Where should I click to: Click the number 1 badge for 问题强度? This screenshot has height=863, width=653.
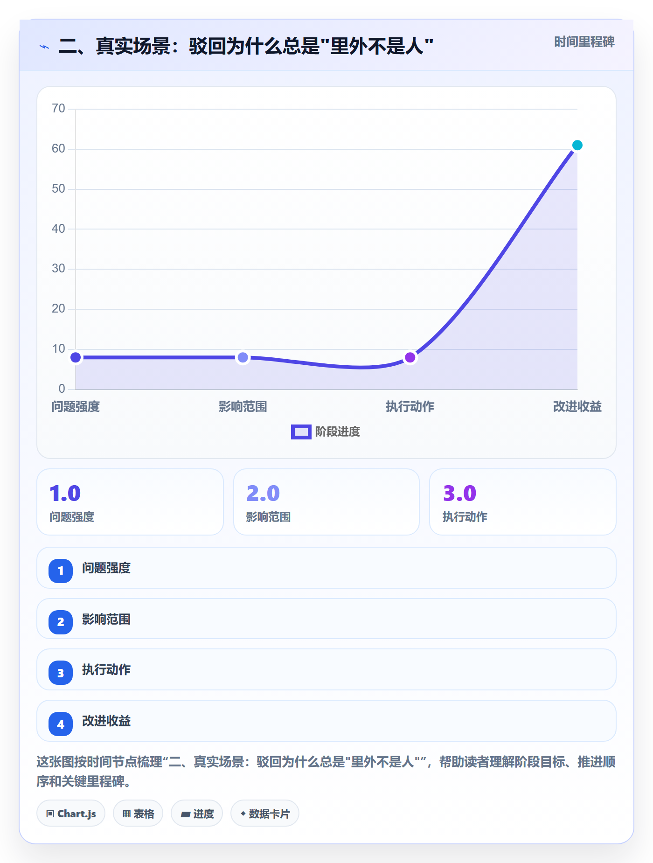click(x=61, y=571)
